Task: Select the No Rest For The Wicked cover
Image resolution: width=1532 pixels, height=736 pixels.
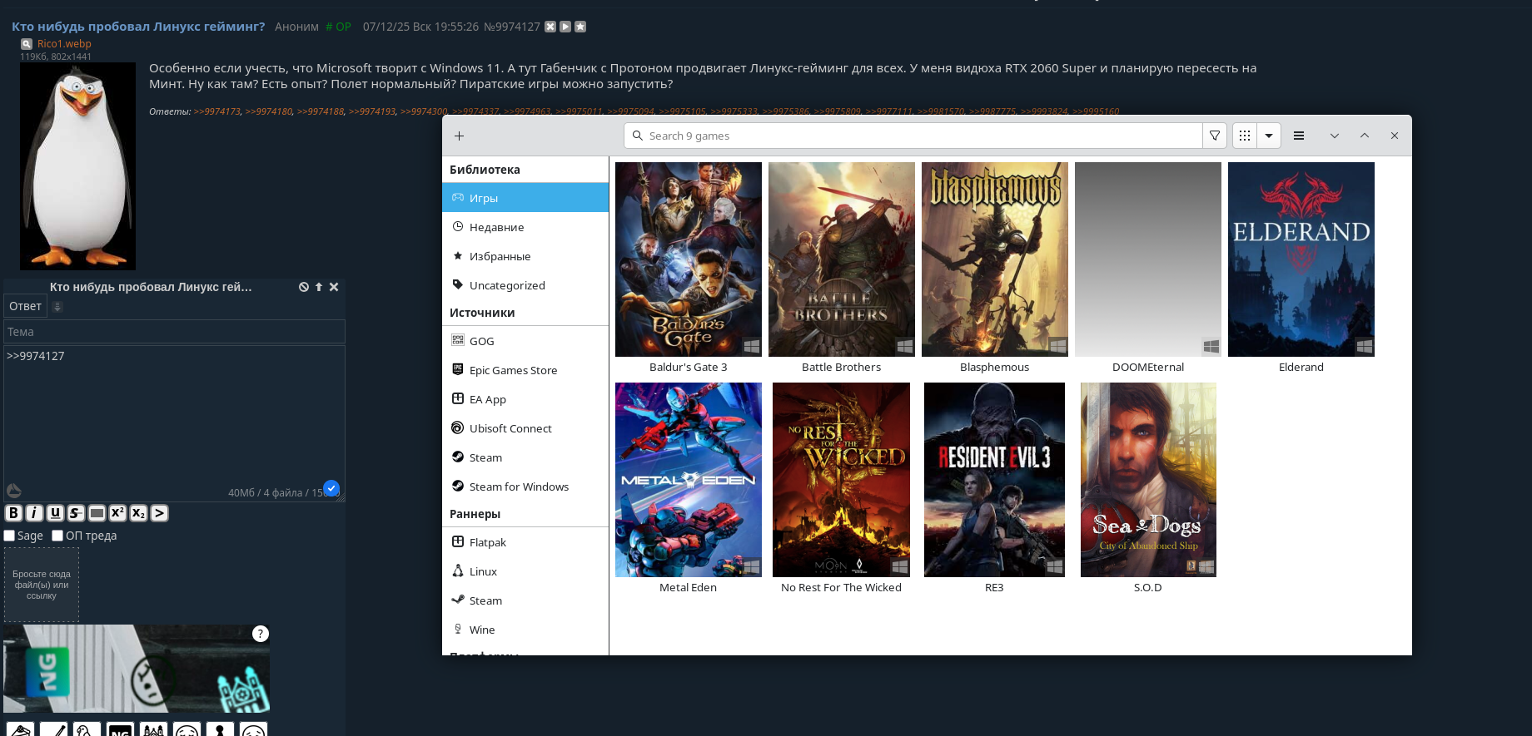Action: pos(842,480)
